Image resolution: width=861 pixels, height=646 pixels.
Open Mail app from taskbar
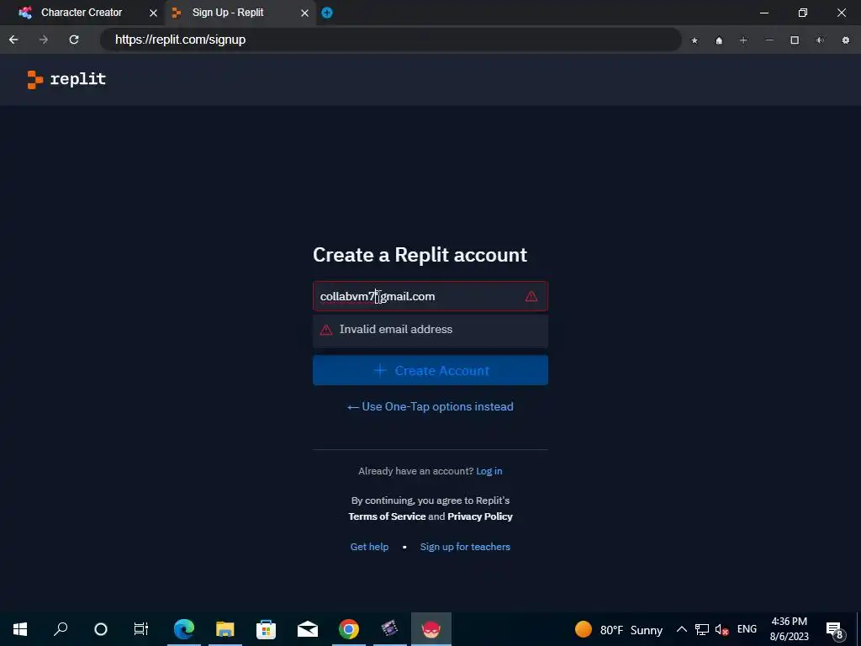coord(308,629)
